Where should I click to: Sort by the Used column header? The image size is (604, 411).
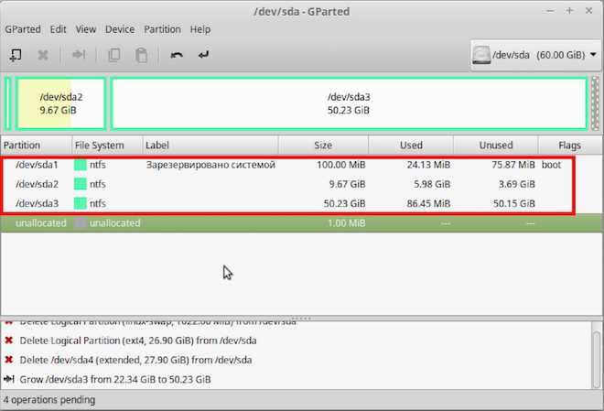coord(411,146)
